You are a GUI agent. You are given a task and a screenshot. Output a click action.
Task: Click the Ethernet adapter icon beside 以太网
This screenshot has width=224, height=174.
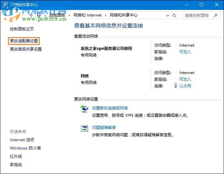(x=176, y=86)
